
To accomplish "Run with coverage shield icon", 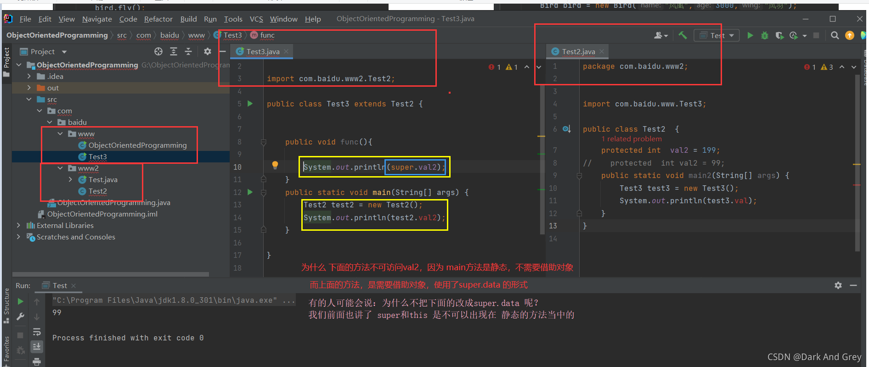I will [779, 35].
